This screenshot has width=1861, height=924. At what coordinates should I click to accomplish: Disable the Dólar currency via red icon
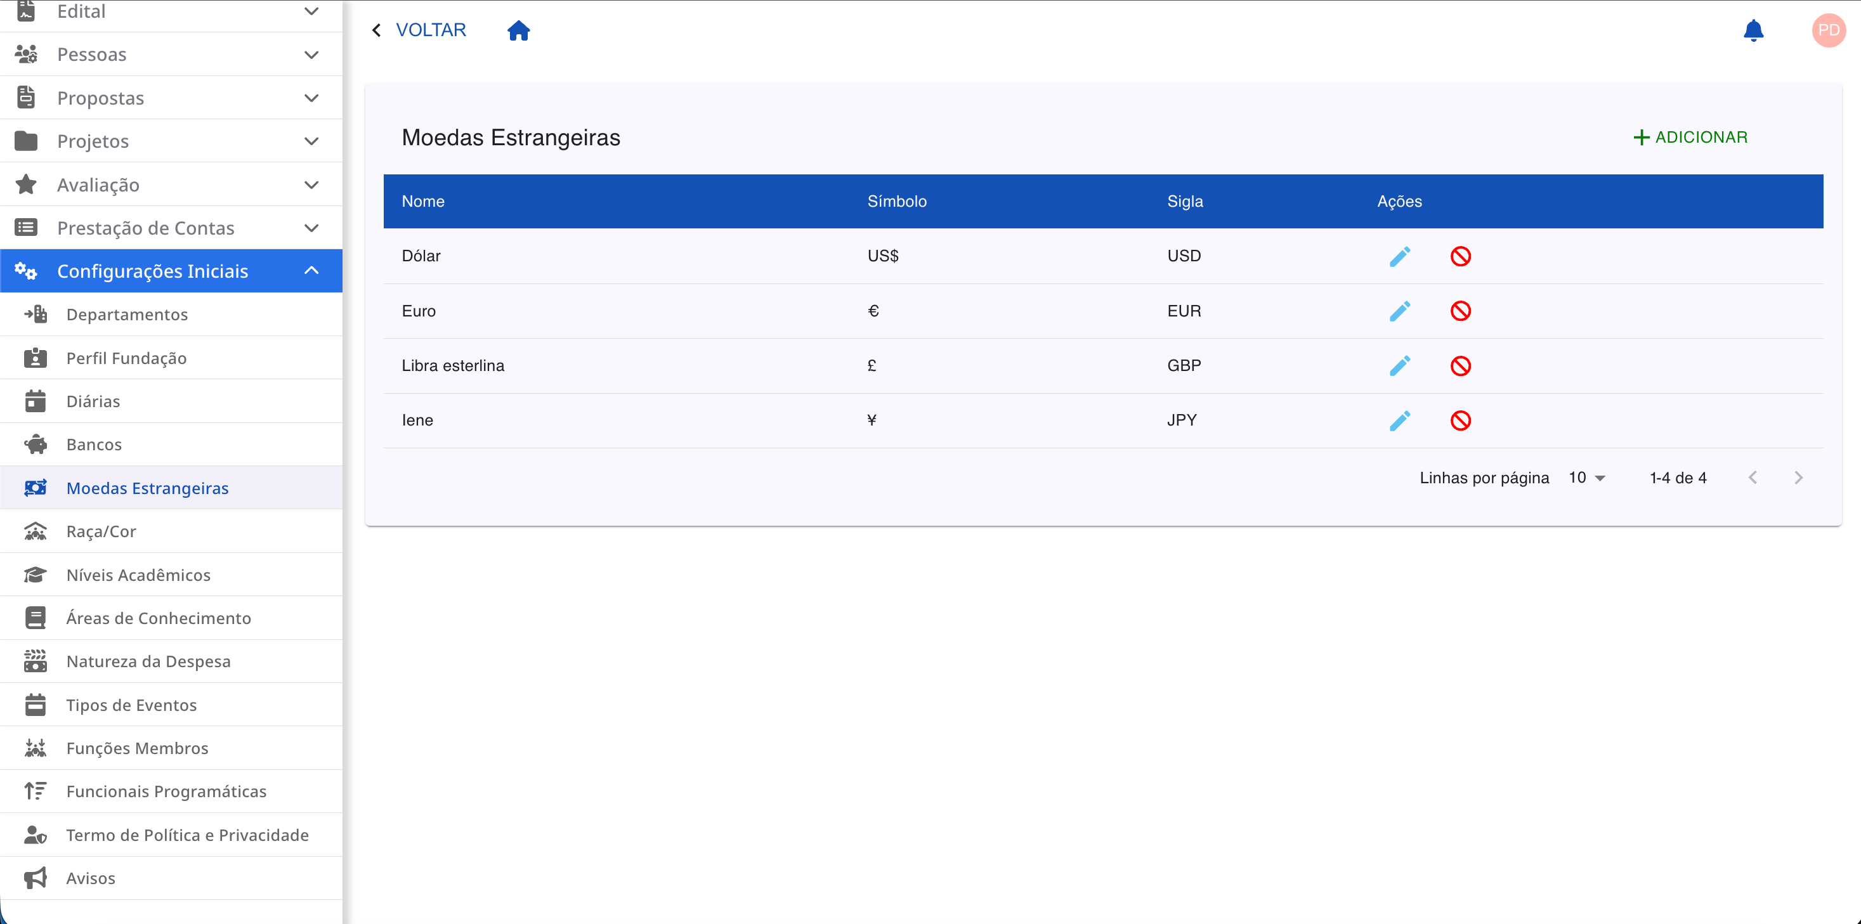(x=1460, y=256)
